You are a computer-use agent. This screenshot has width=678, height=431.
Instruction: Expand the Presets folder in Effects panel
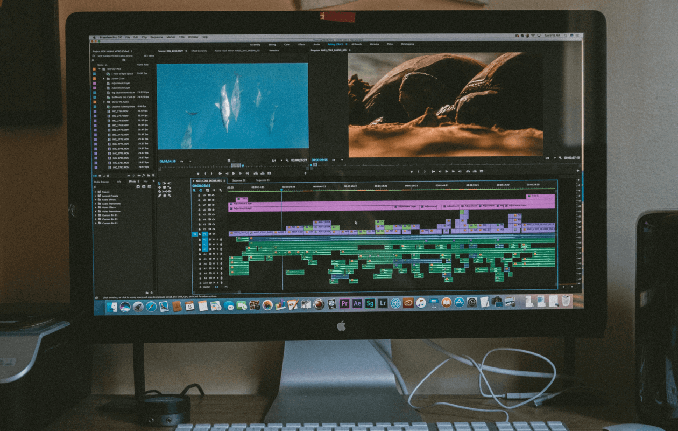tap(96, 192)
